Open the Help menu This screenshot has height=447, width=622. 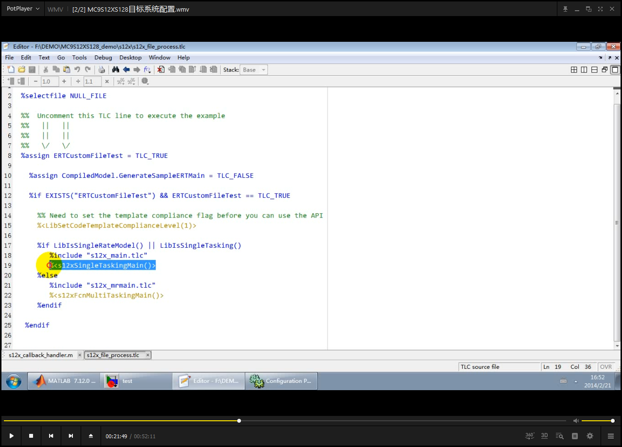184,57
